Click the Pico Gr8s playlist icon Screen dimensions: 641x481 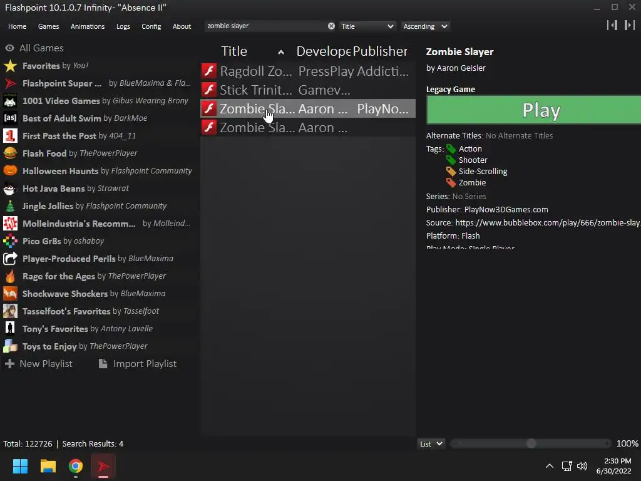click(10, 241)
